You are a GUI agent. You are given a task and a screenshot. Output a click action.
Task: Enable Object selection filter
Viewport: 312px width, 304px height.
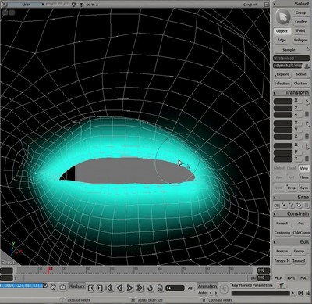tap(282, 31)
